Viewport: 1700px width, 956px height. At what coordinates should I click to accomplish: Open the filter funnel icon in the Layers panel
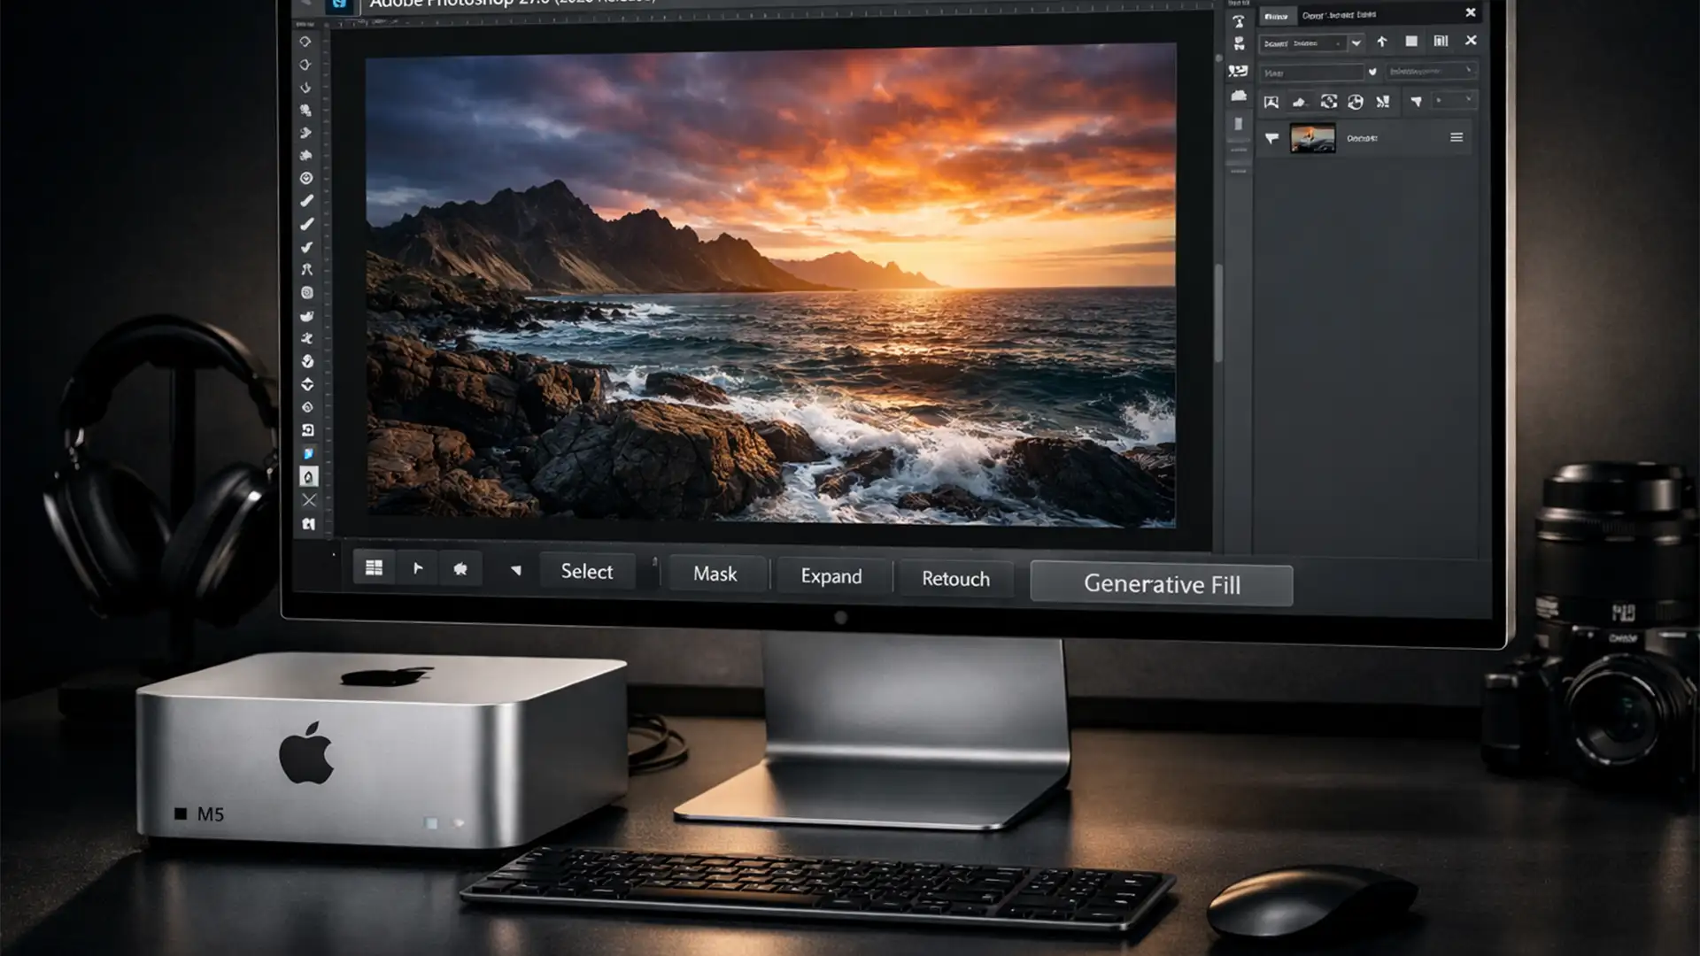coord(1271,138)
